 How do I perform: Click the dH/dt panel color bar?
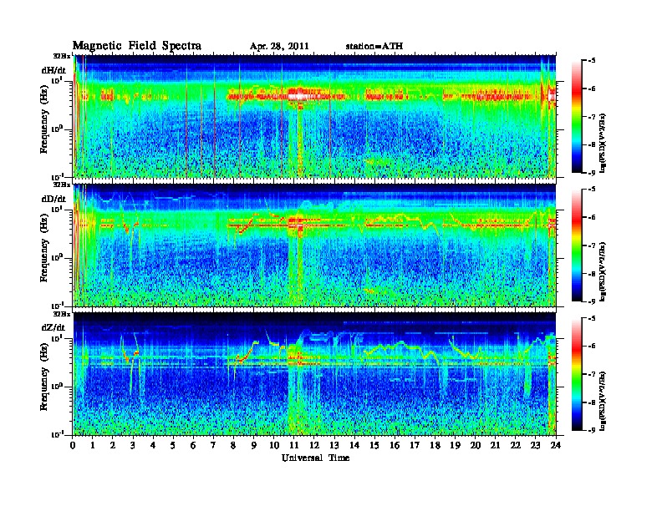577,116
